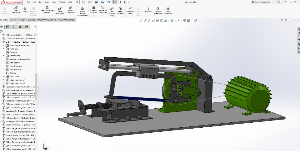Expand the Historique tree node
Viewport: 300px width, 151px height.
[x=3, y=49]
